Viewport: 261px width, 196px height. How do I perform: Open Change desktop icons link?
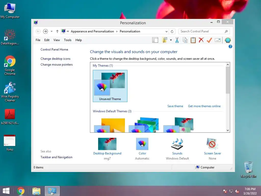pyautogui.click(x=55, y=59)
